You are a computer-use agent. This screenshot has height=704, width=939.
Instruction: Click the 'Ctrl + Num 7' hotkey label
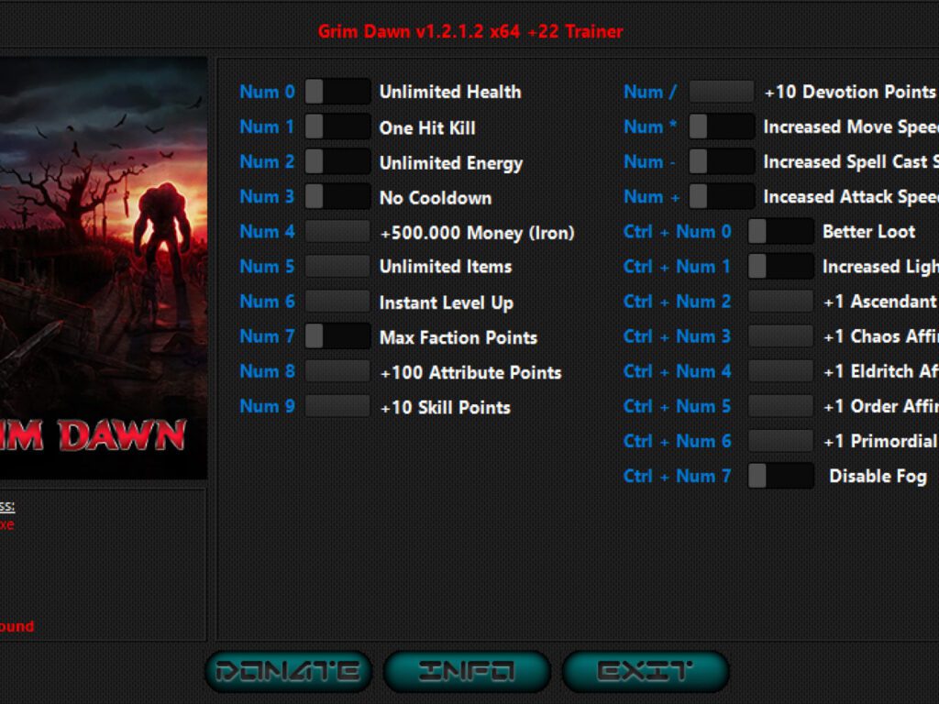tap(678, 476)
